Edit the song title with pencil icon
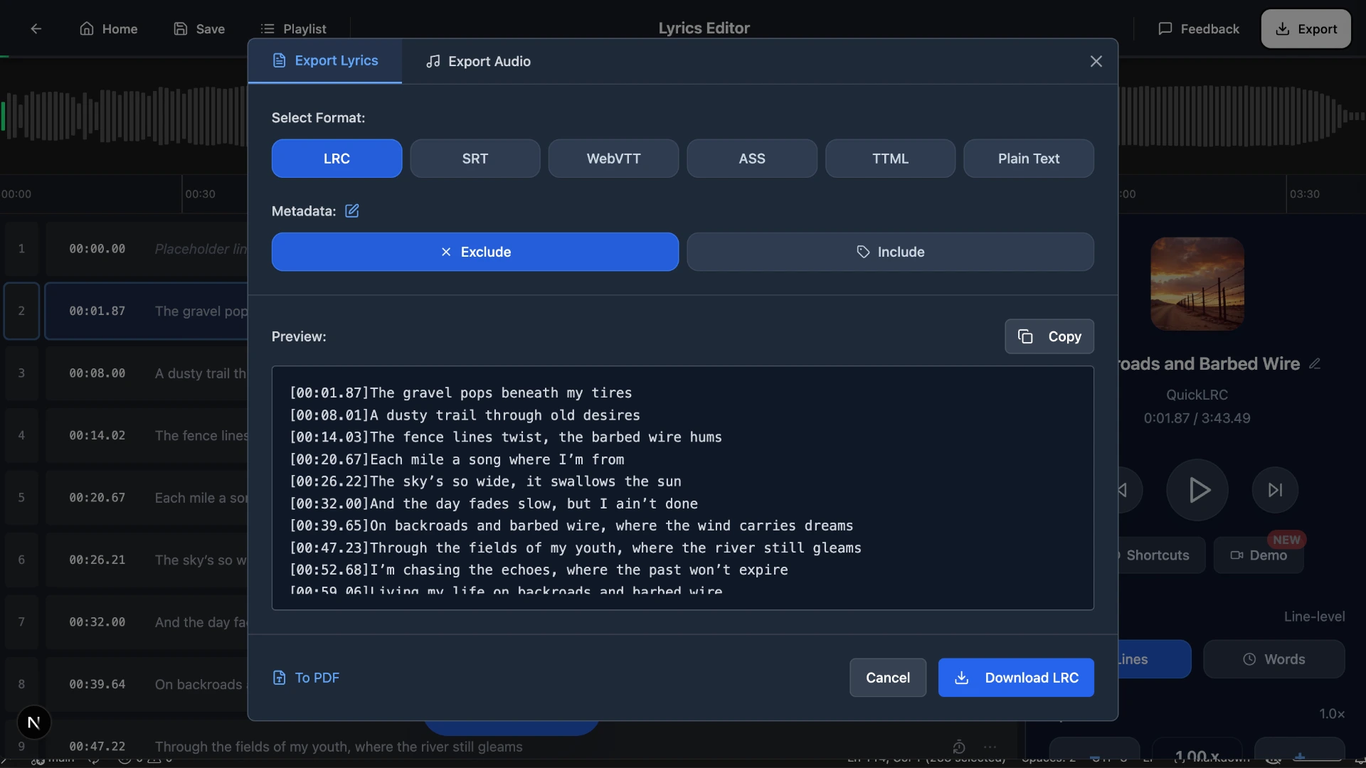 coord(1315,363)
